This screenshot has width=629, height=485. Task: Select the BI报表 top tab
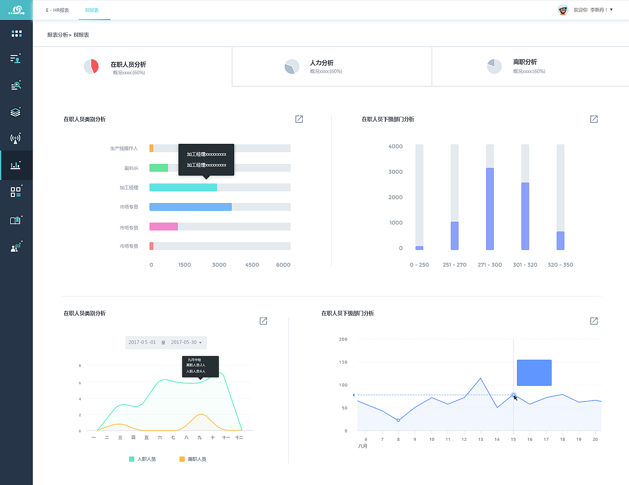coord(92,10)
